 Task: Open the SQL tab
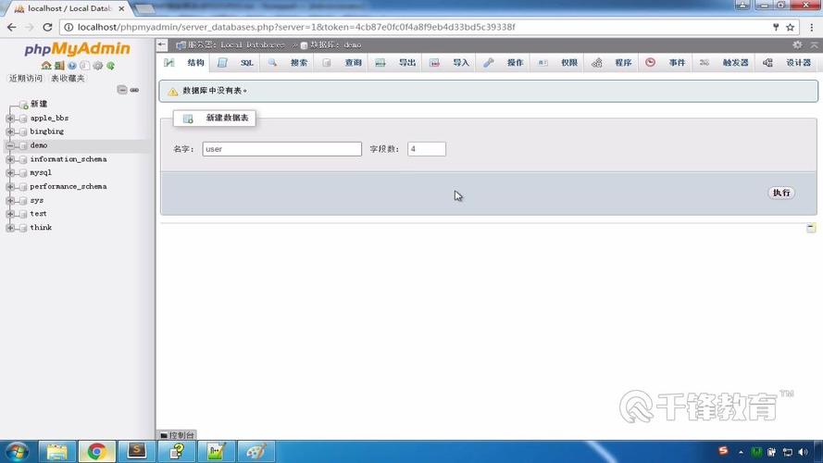(x=236, y=62)
